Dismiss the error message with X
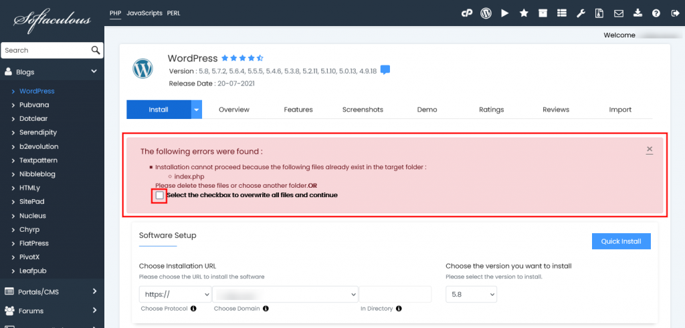Screen dimensions: 685x328 pyautogui.click(x=650, y=150)
